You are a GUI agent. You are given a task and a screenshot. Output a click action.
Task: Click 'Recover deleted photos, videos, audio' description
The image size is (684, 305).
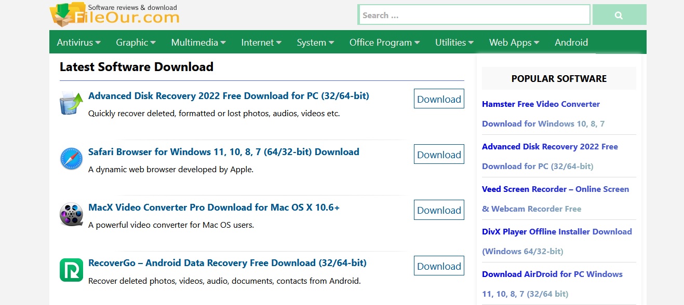[x=224, y=281]
